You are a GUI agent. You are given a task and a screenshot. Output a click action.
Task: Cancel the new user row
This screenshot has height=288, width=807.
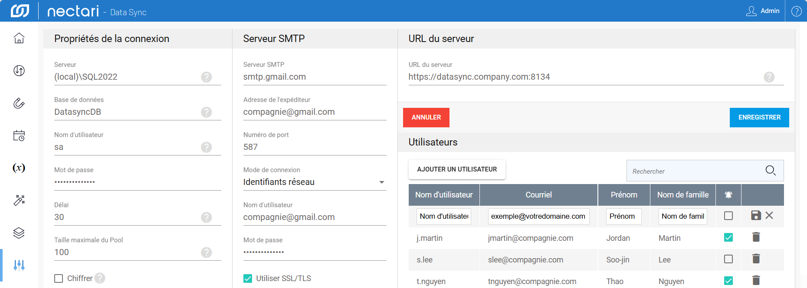point(769,215)
